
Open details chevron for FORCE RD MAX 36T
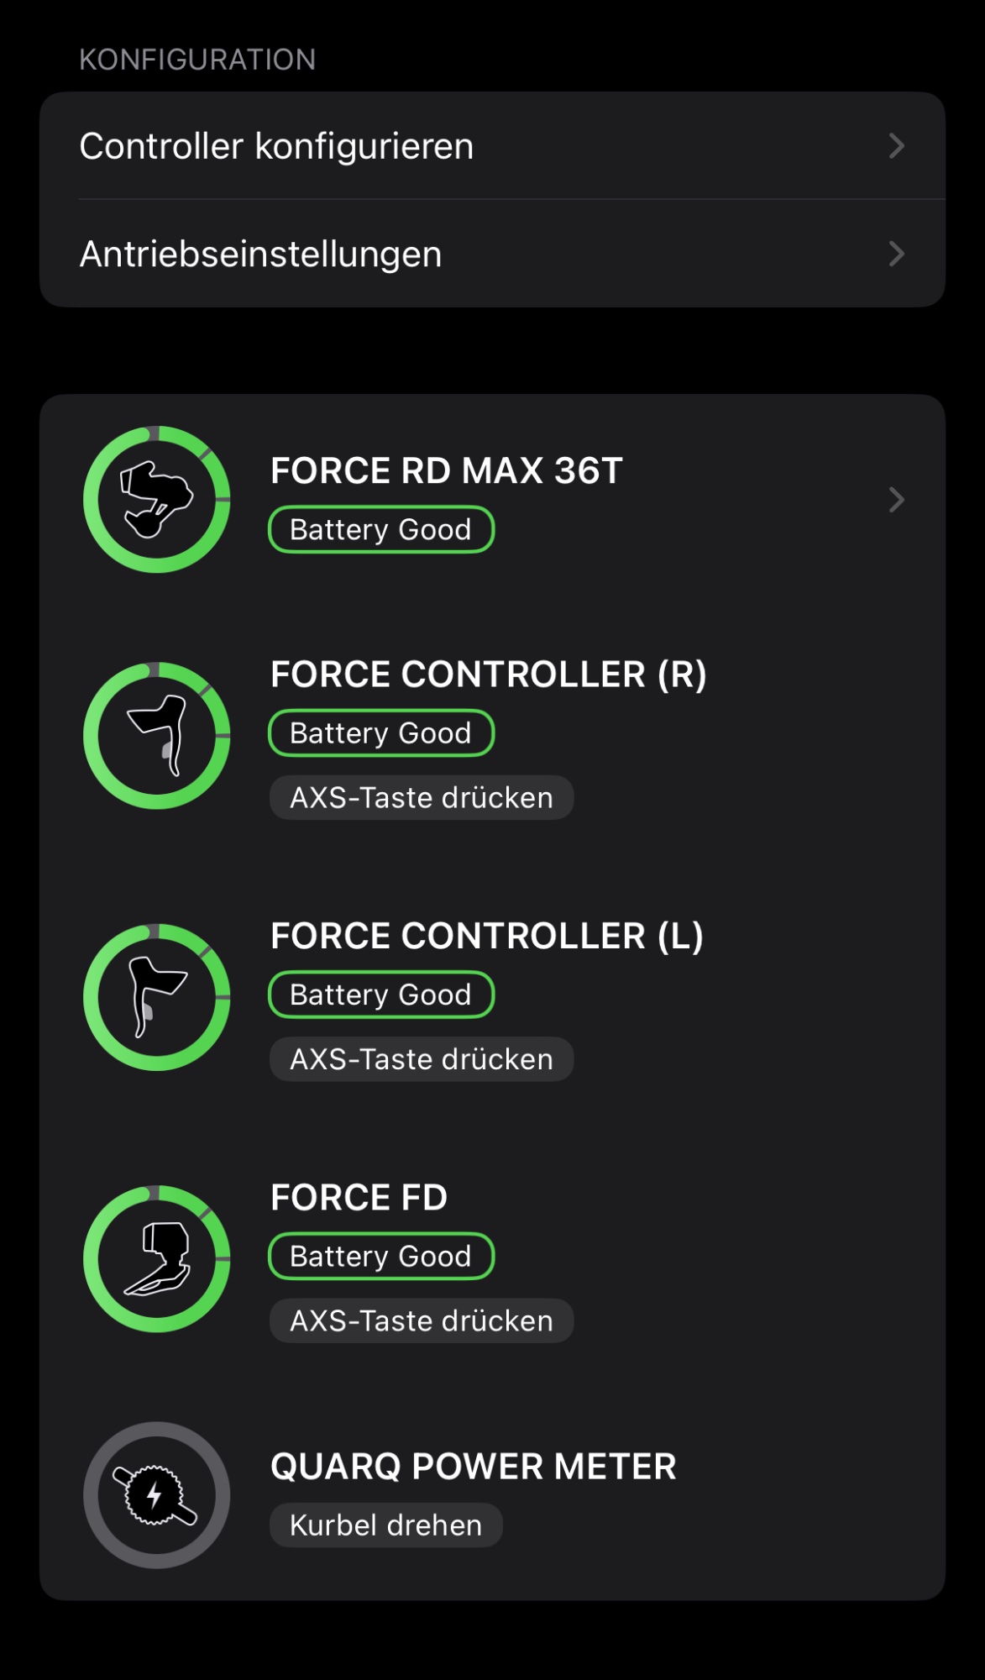pos(896,500)
